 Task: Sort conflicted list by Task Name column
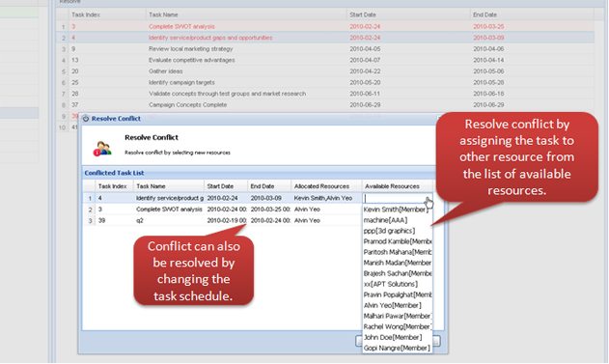point(169,186)
